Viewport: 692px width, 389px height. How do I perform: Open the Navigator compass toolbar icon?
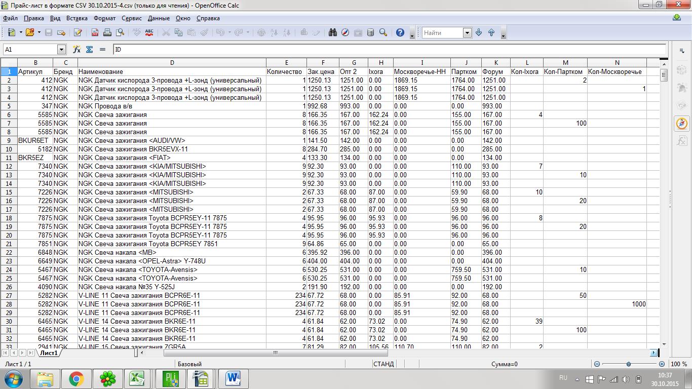[345, 32]
